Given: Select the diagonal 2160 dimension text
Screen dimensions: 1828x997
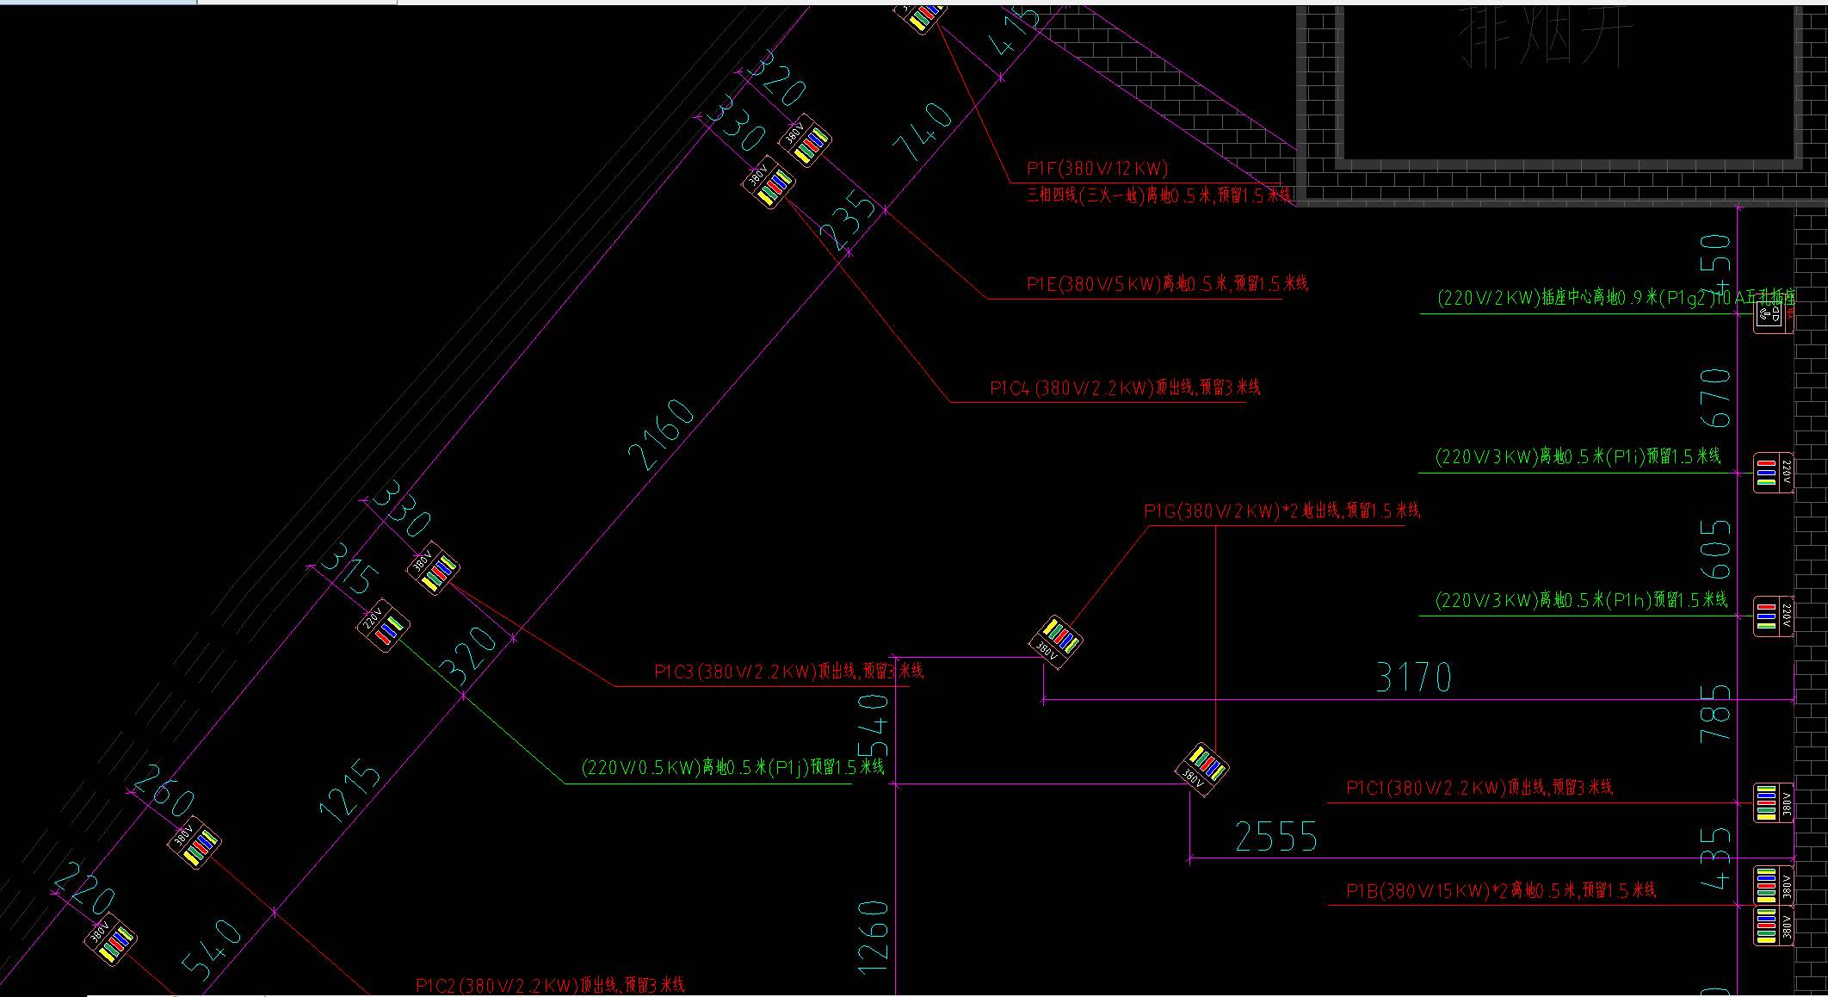Looking at the screenshot, I should [661, 436].
